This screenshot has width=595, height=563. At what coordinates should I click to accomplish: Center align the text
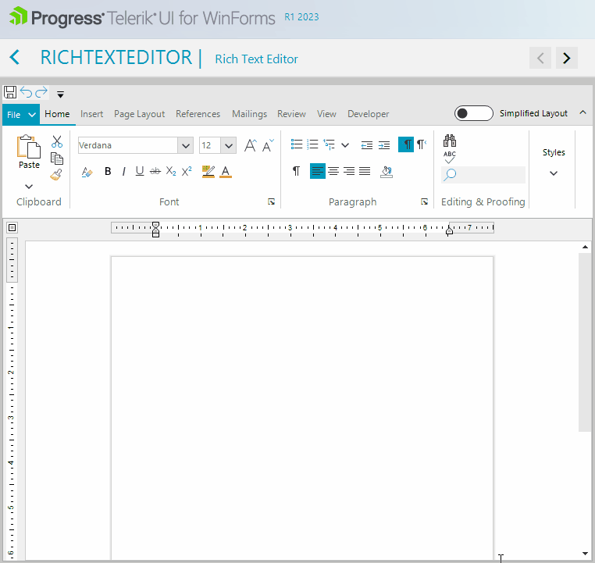tap(333, 172)
